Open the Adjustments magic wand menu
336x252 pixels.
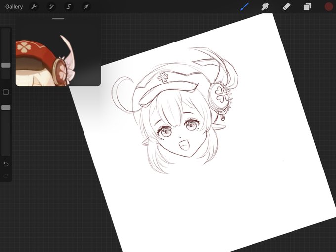tap(51, 7)
